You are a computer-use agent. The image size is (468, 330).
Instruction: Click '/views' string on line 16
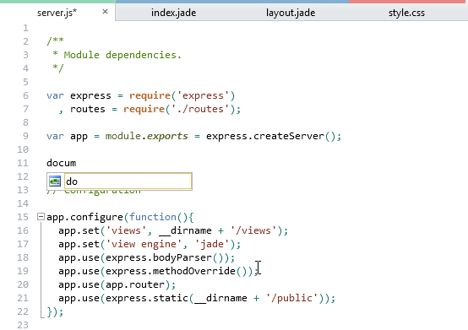coord(253,230)
